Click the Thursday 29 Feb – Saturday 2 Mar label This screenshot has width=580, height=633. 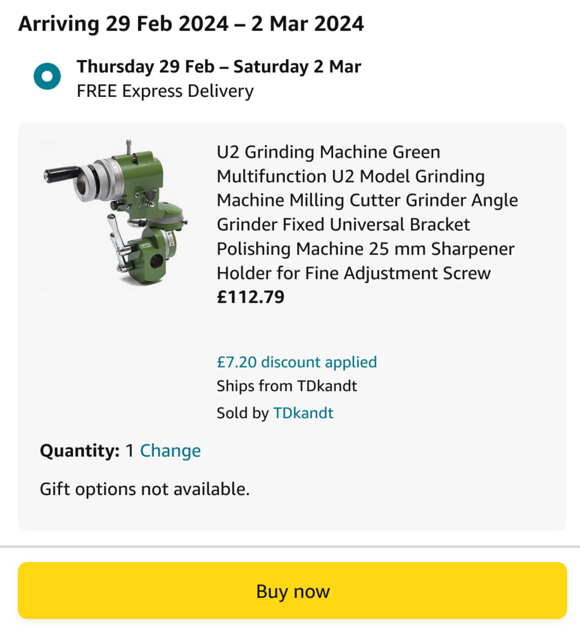point(218,66)
